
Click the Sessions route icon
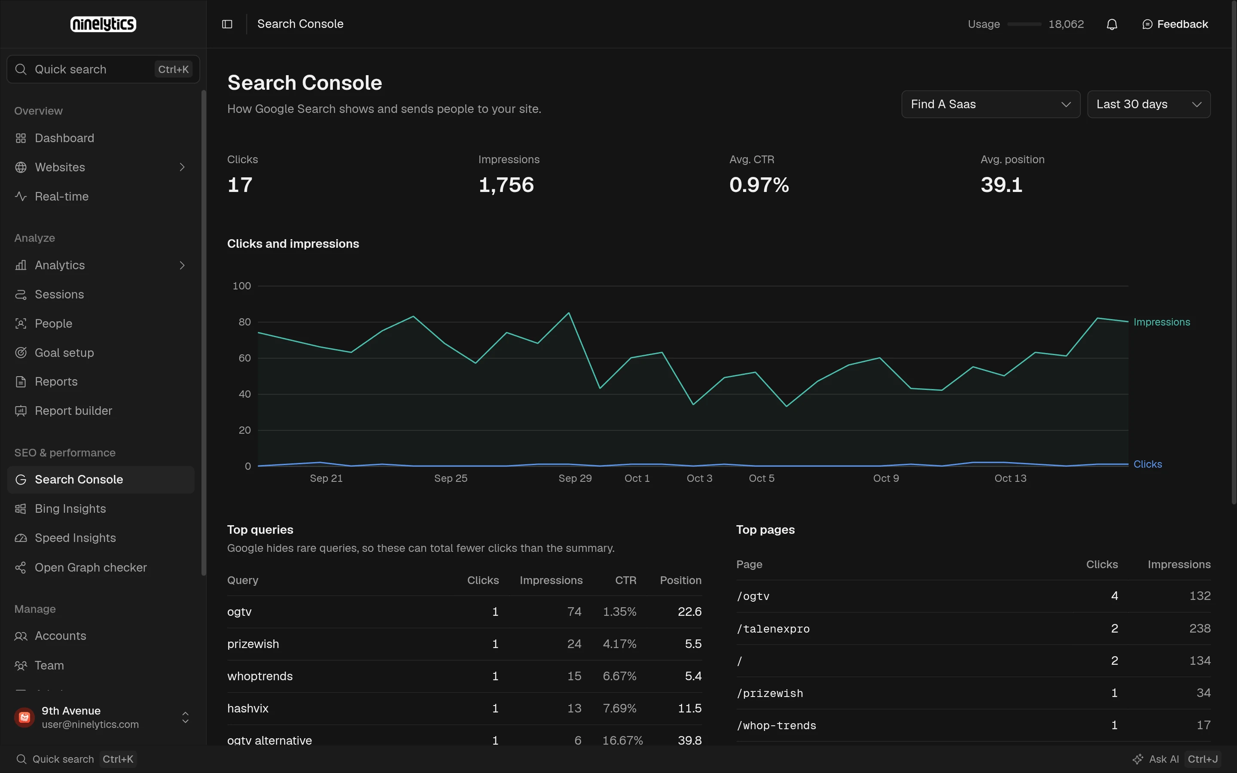coord(21,295)
